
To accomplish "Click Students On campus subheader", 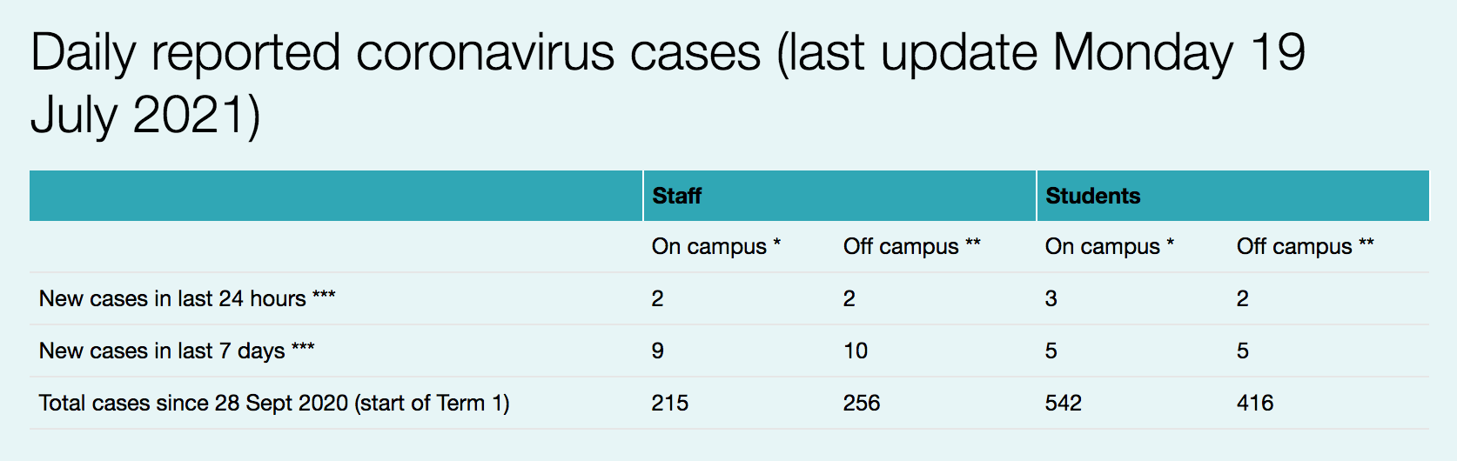I will click(x=1110, y=247).
